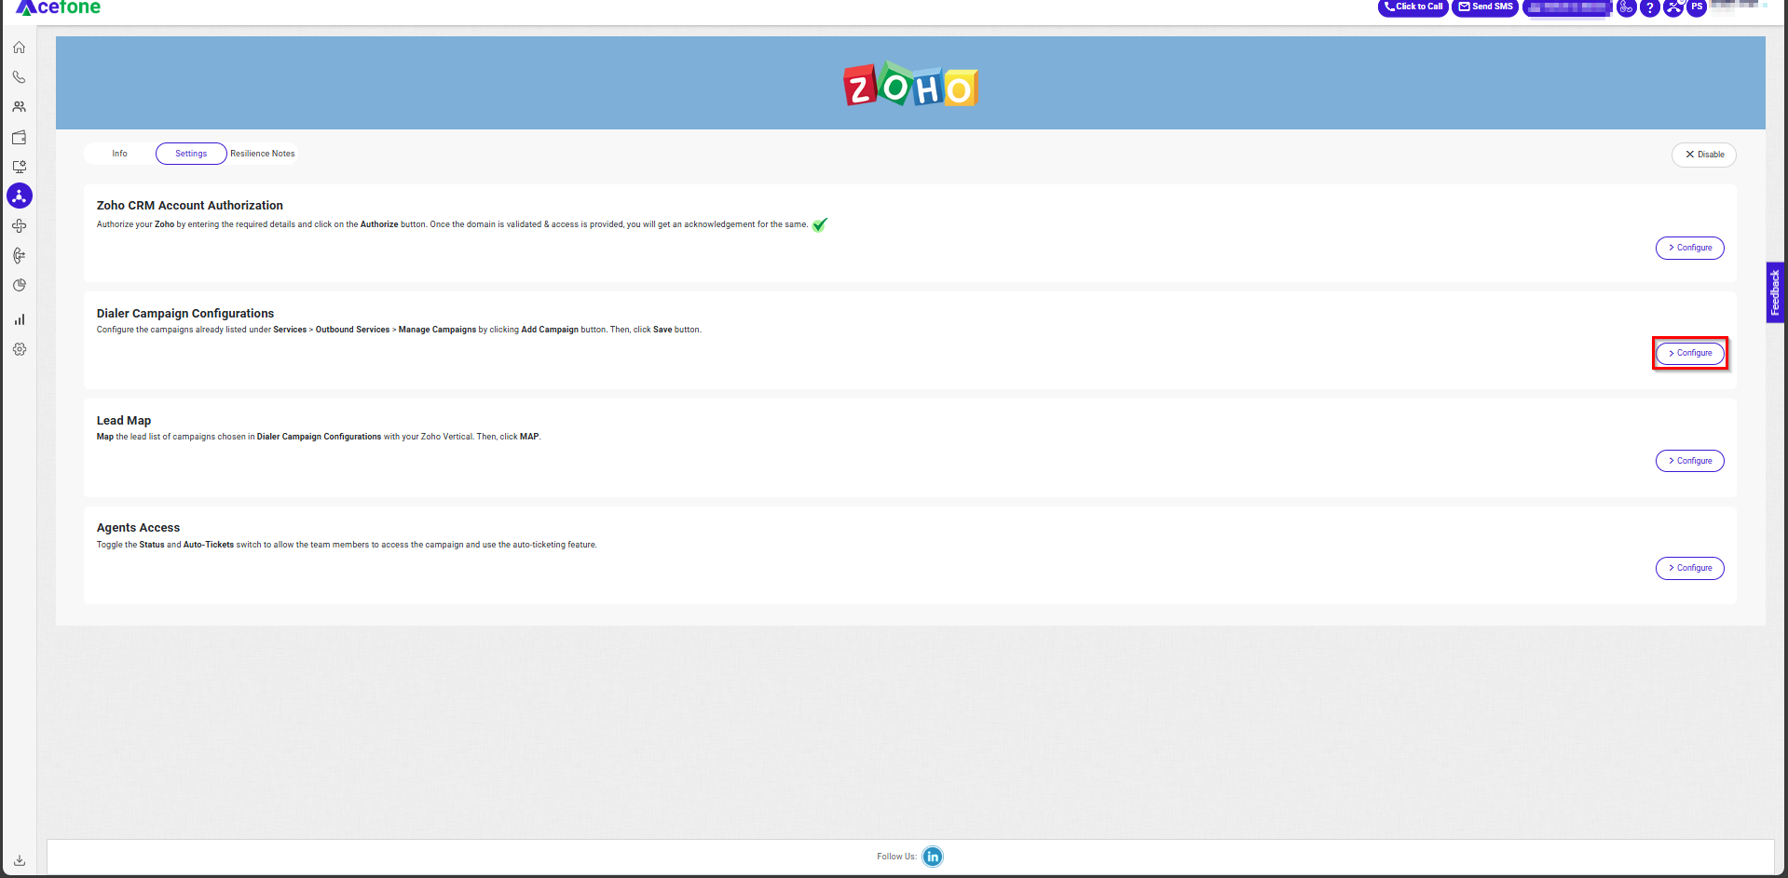The height and width of the screenshot is (878, 1788).
Task: Click the softphone icon in header
Action: click(x=1627, y=7)
